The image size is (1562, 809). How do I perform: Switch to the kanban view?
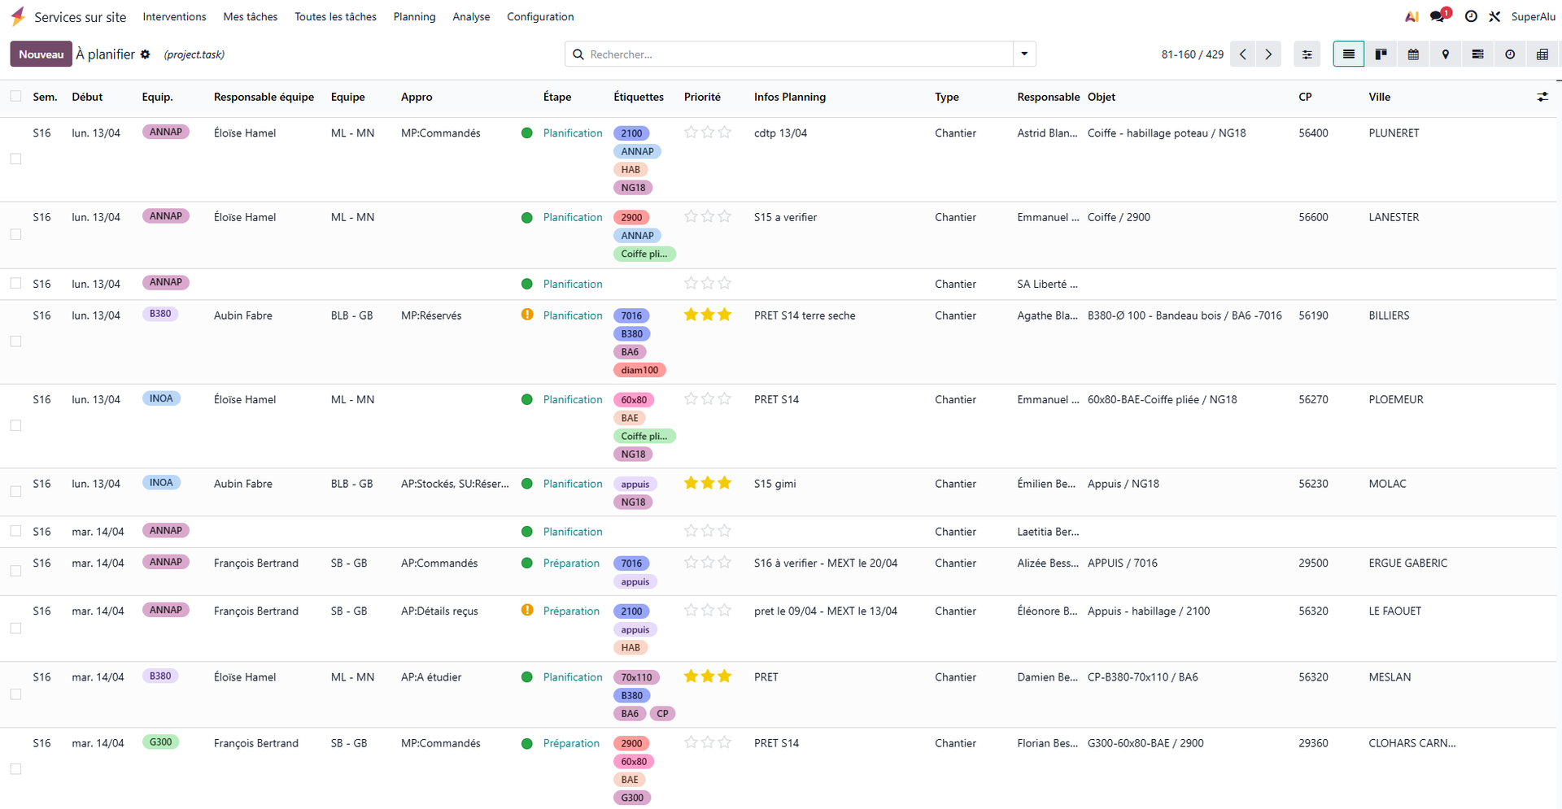(1381, 54)
